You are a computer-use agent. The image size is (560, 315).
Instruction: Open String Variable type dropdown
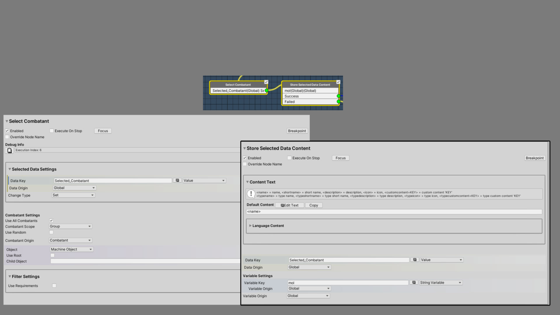pos(441,283)
